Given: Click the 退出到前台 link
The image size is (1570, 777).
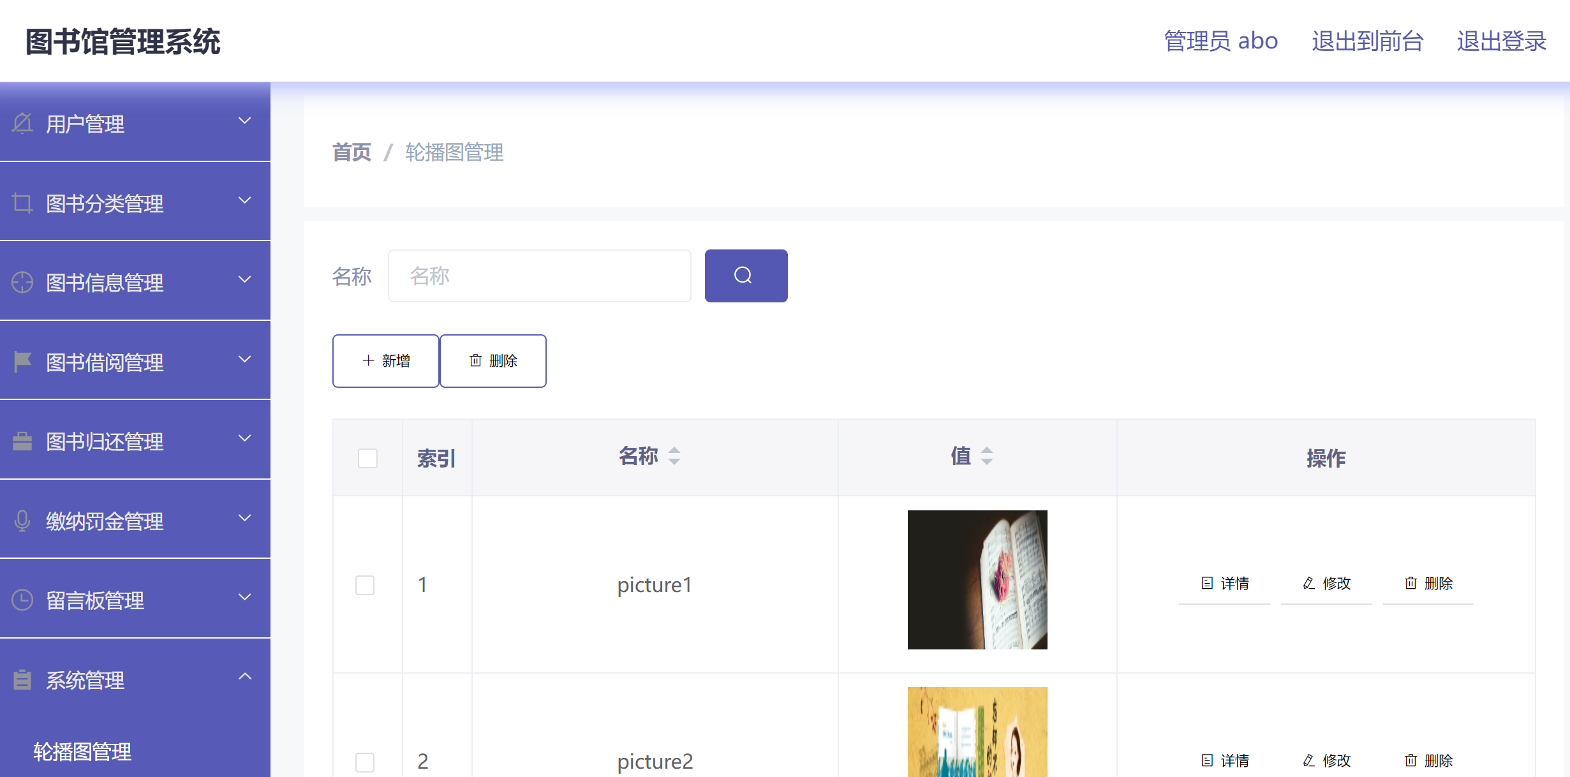Looking at the screenshot, I should click(x=1368, y=41).
